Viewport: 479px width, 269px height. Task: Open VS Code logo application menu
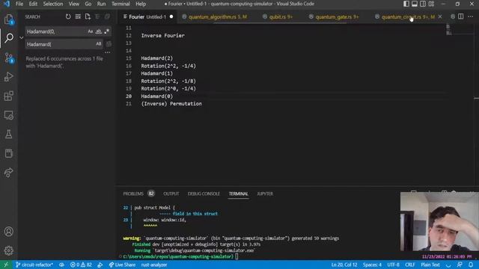[x=7, y=4]
